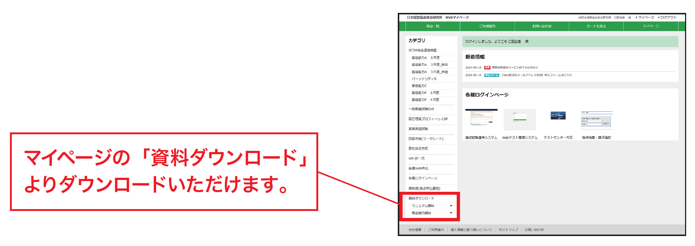
Task: Open the 各種Web申込 category
Action: pyautogui.click(x=418, y=169)
